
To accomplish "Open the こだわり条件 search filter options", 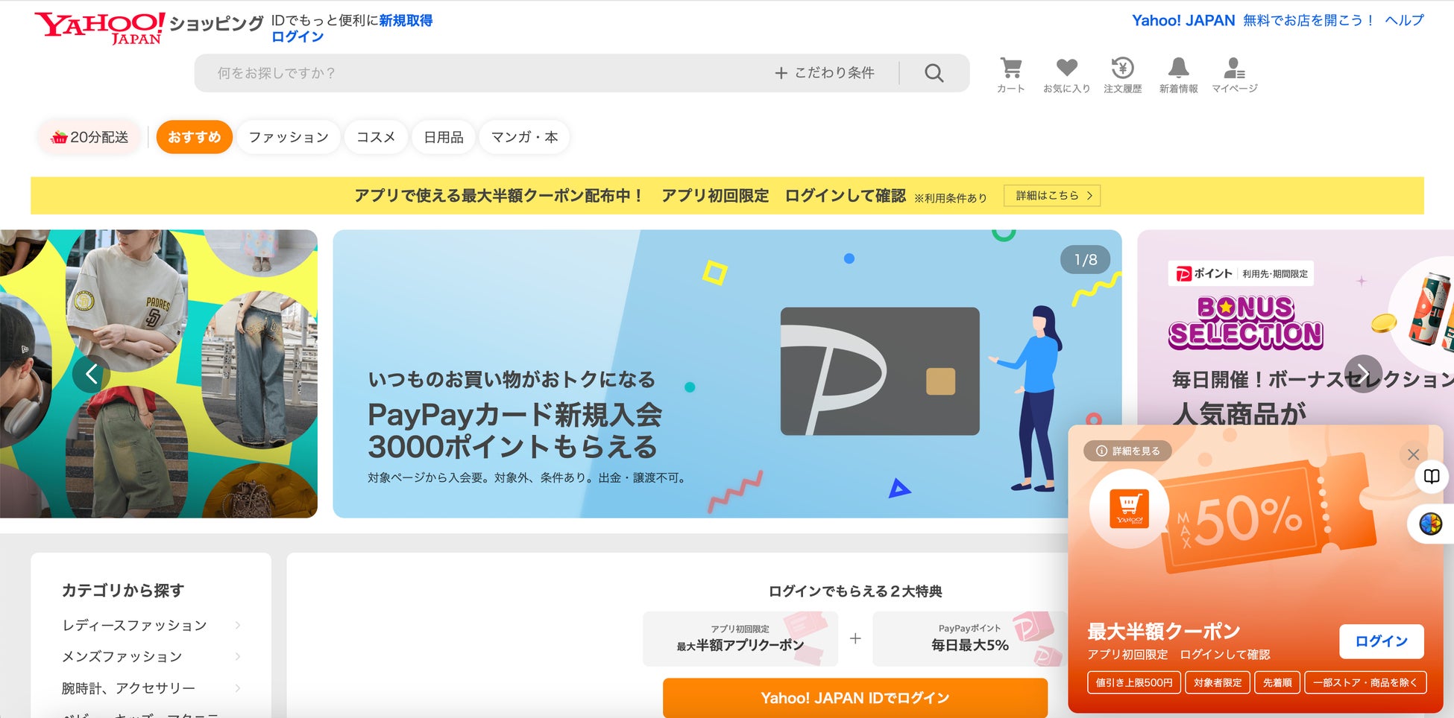I will click(x=825, y=73).
